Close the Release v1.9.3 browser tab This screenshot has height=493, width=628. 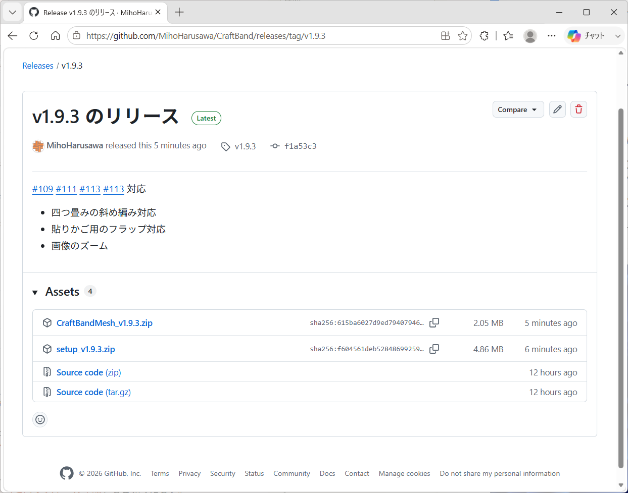pos(158,12)
